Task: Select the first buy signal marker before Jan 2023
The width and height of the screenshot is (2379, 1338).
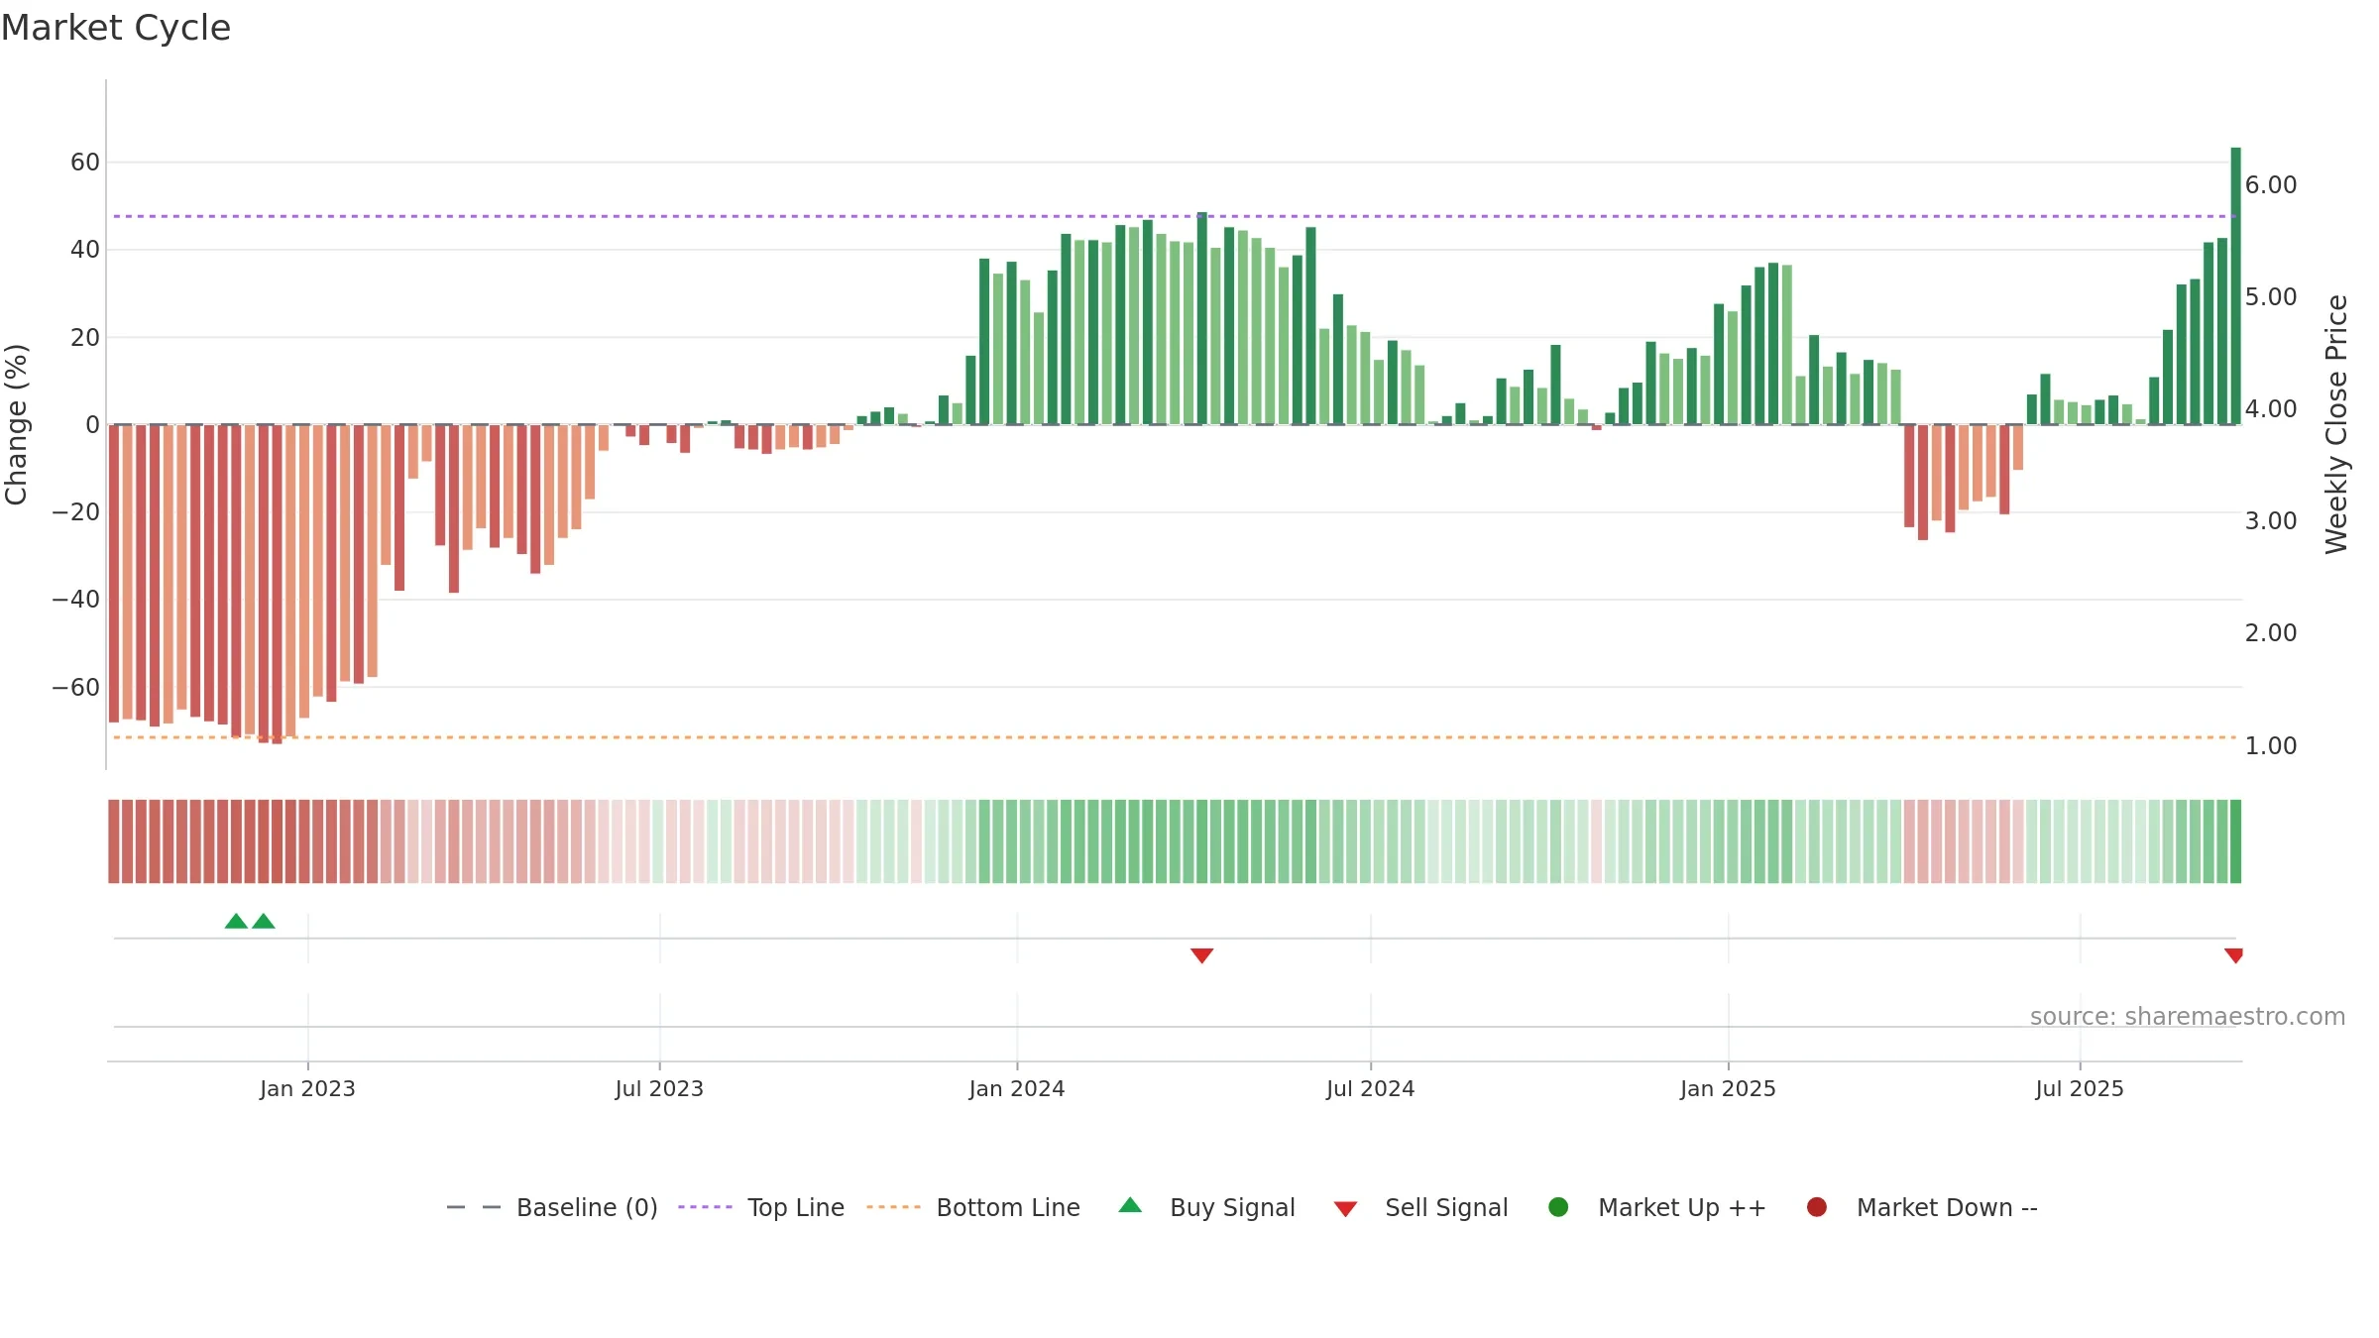Action: 236,921
